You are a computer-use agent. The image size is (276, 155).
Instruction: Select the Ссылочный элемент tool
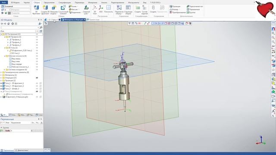(63, 9)
